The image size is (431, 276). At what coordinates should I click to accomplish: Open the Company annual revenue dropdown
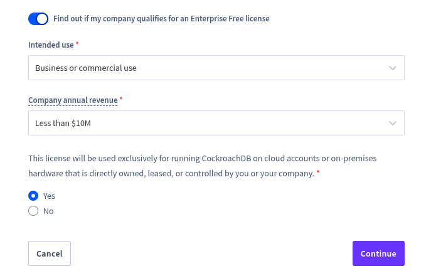click(x=216, y=123)
